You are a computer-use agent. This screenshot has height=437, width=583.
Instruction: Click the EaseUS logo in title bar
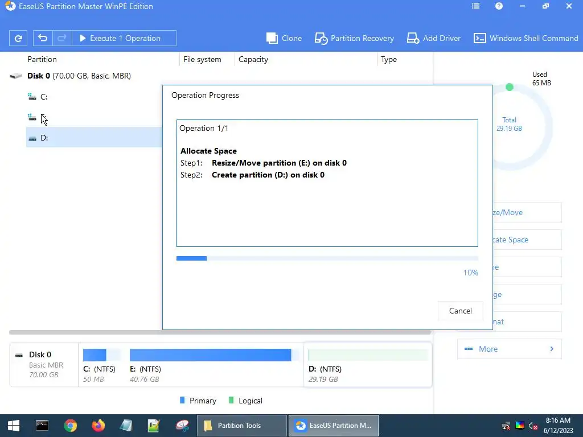point(10,6)
